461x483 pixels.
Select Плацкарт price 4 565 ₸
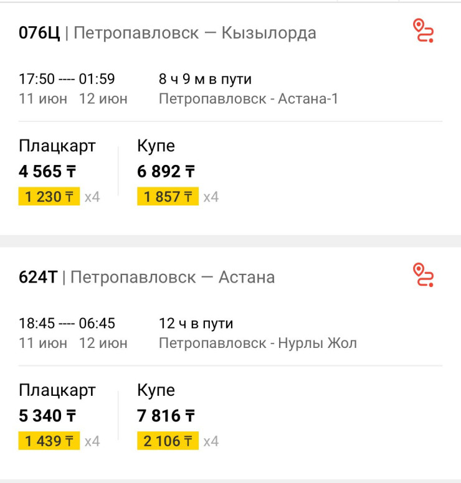(x=47, y=171)
